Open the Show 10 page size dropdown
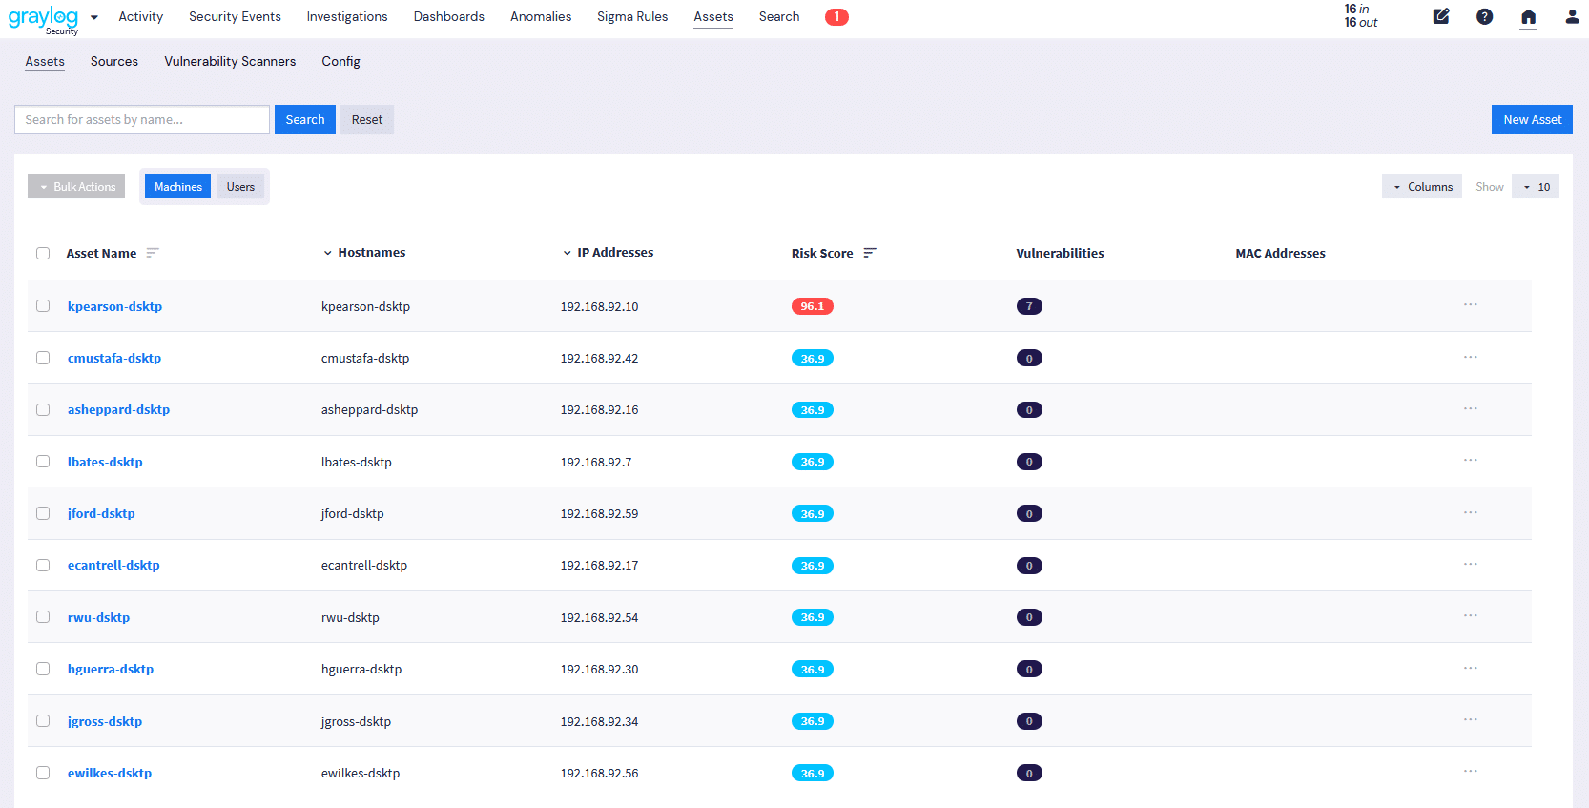 click(1535, 187)
